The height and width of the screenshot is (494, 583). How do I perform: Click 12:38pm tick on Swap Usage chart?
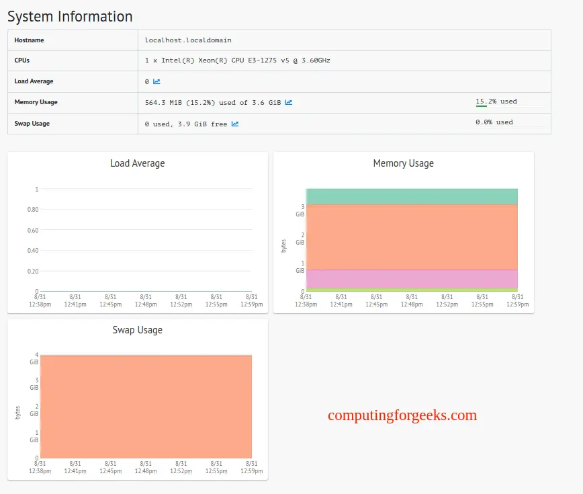(40, 467)
